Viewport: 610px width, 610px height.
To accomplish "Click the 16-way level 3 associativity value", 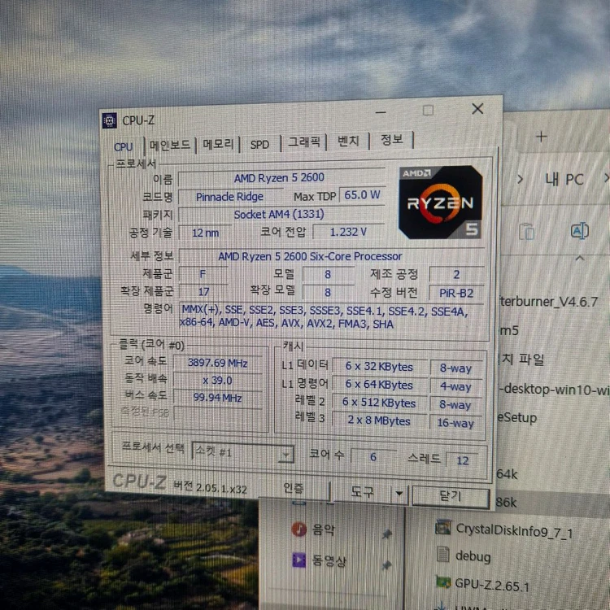I will [x=456, y=423].
